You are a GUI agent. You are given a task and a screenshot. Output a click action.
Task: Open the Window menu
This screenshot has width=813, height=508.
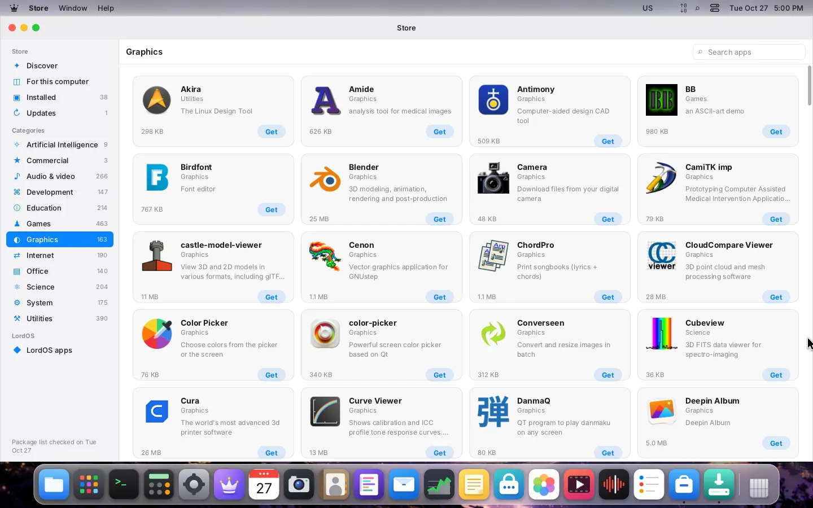tap(73, 8)
